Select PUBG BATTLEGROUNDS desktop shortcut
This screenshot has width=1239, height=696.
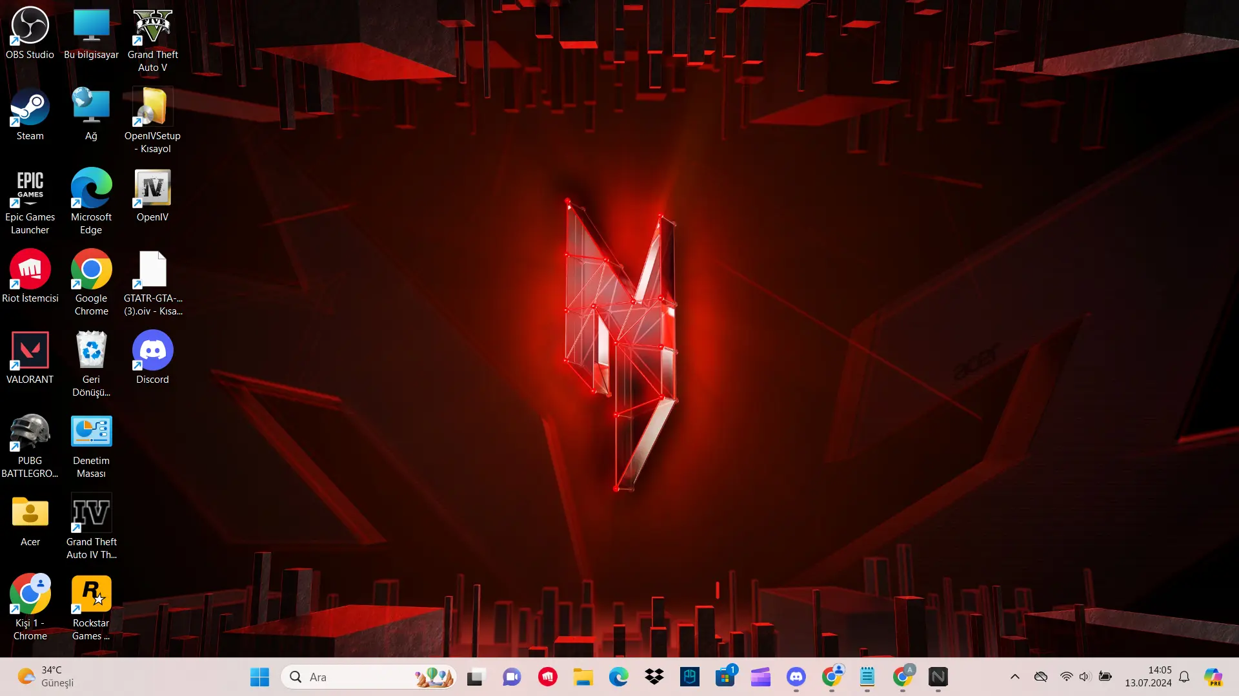[x=30, y=446]
